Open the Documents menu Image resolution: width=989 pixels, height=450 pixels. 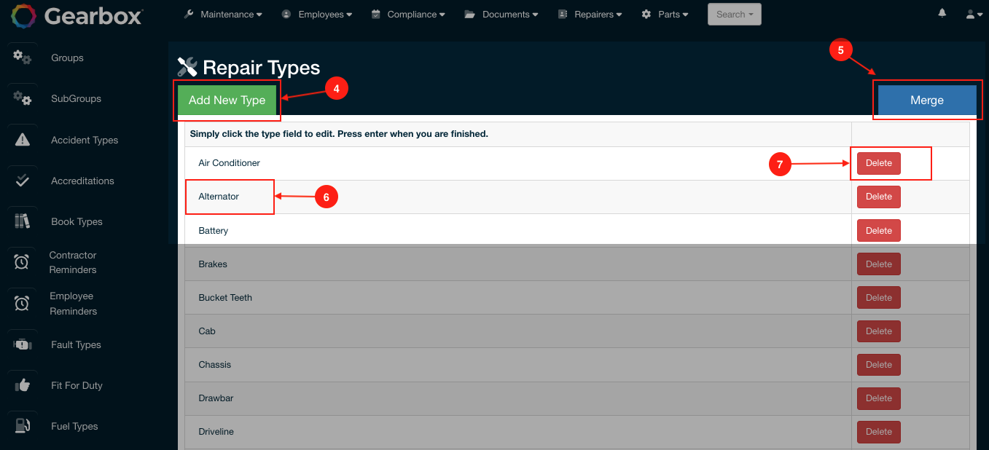(x=501, y=14)
